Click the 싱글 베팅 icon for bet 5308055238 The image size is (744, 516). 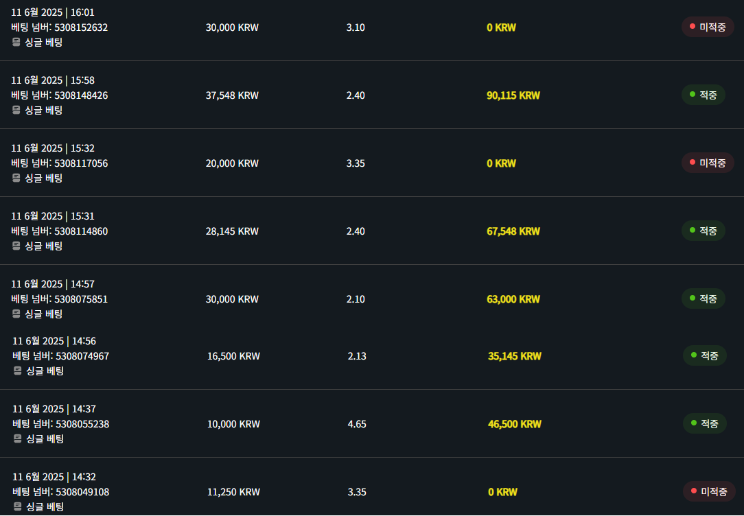[18, 439]
